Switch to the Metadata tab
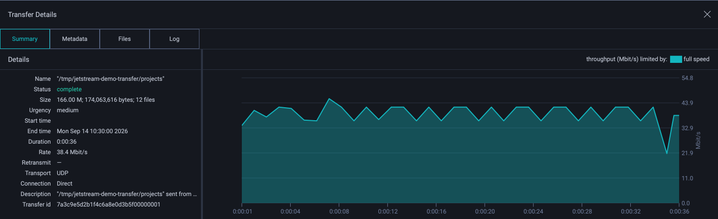718x219 pixels. click(x=75, y=39)
